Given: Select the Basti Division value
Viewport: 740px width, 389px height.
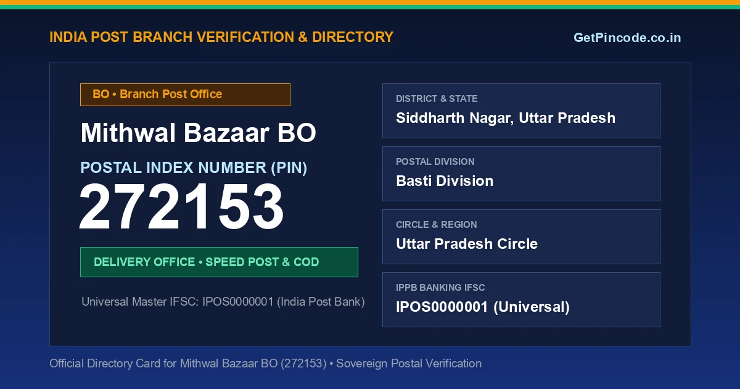Looking at the screenshot, I should [445, 181].
